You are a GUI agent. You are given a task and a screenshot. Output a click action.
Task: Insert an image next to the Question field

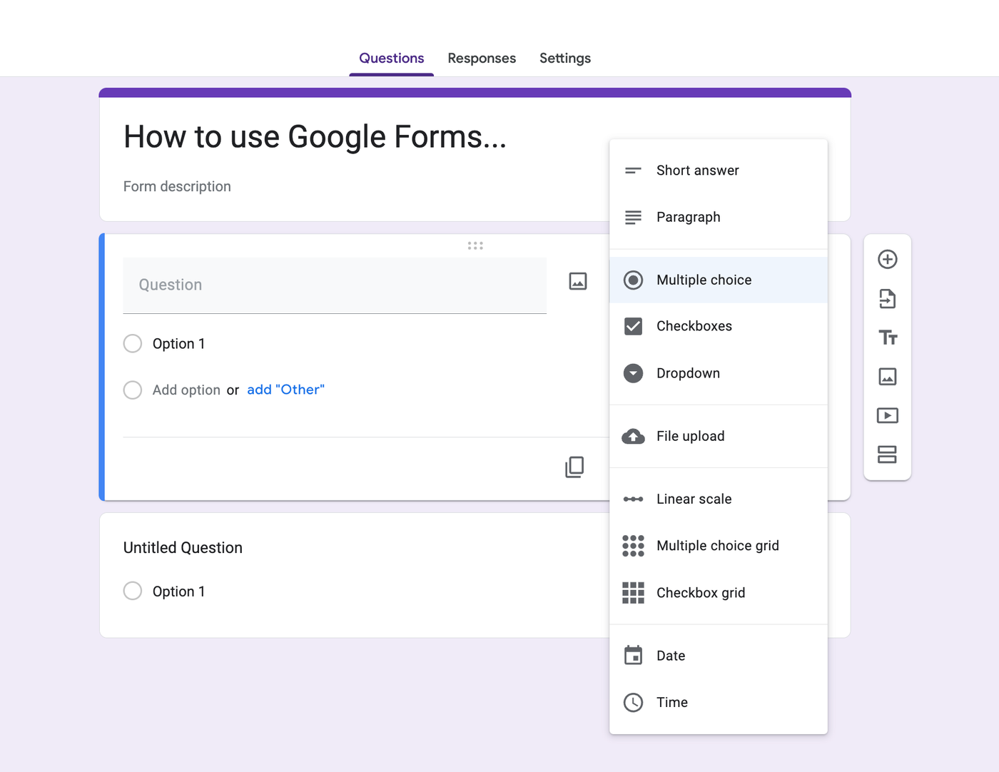pos(577,280)
